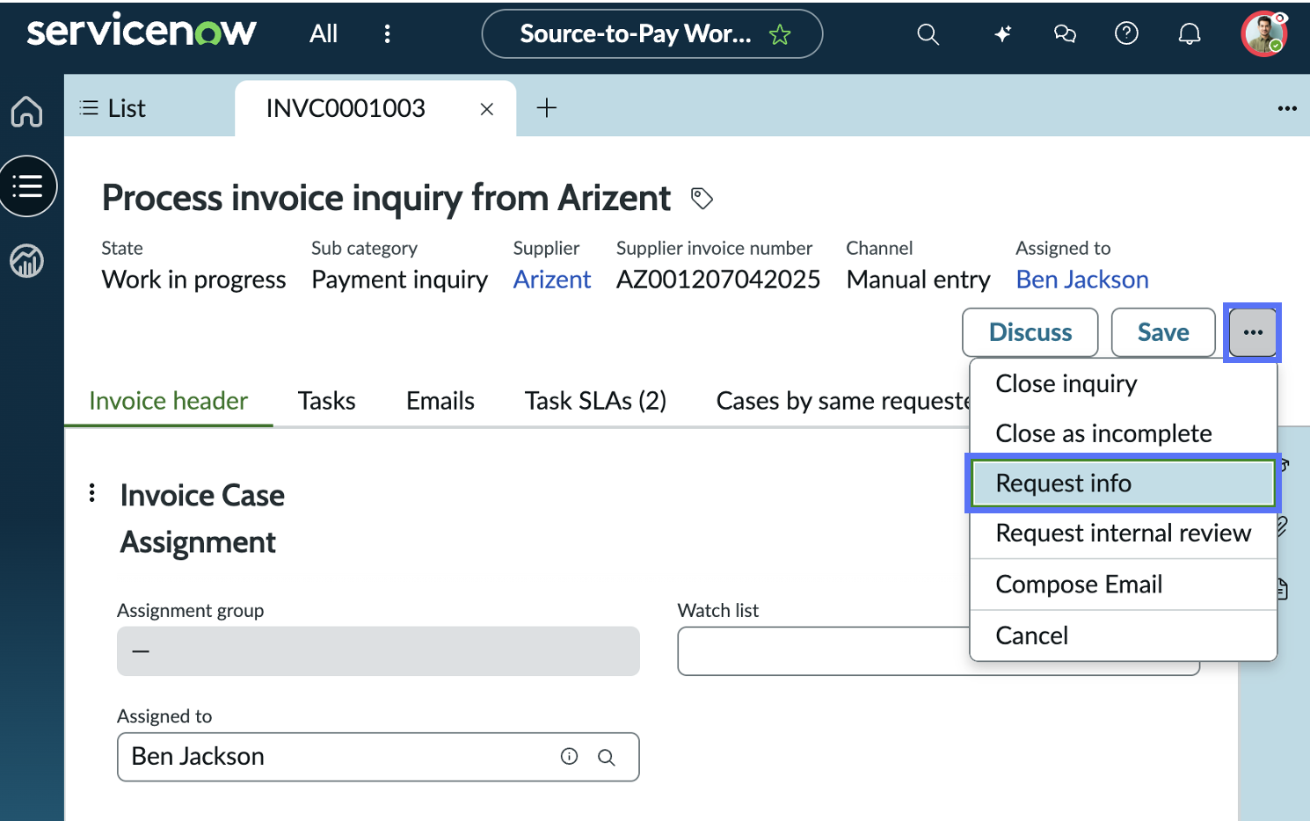Open global search with magnifier icon

tap(928, 34)
